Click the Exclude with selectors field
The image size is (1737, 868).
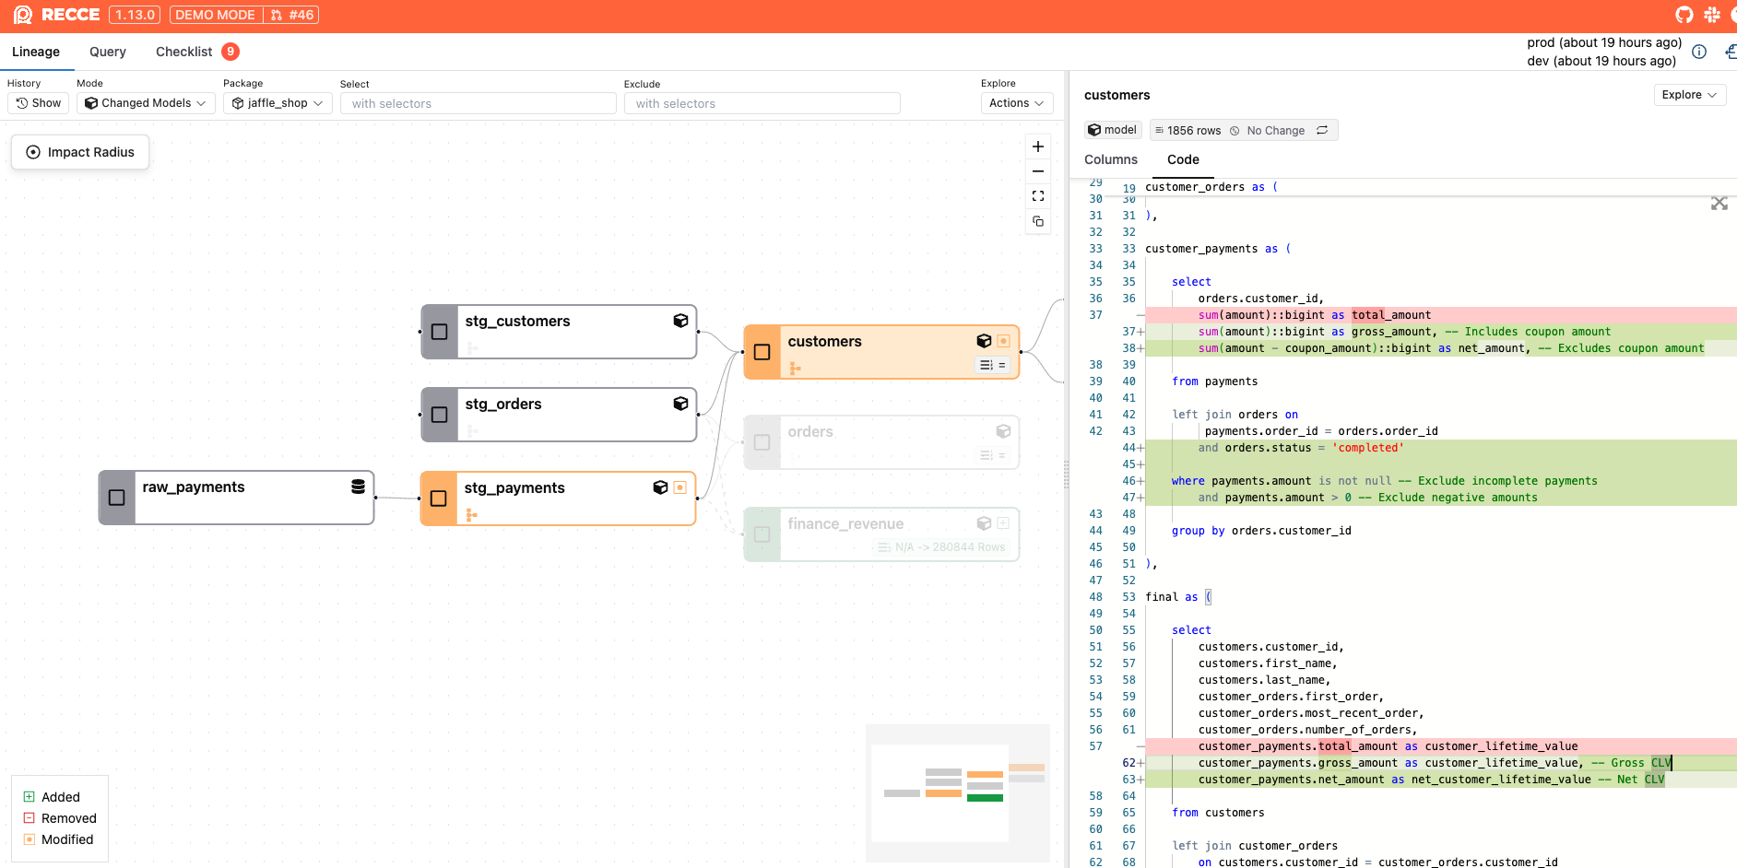tap(762, 103)
